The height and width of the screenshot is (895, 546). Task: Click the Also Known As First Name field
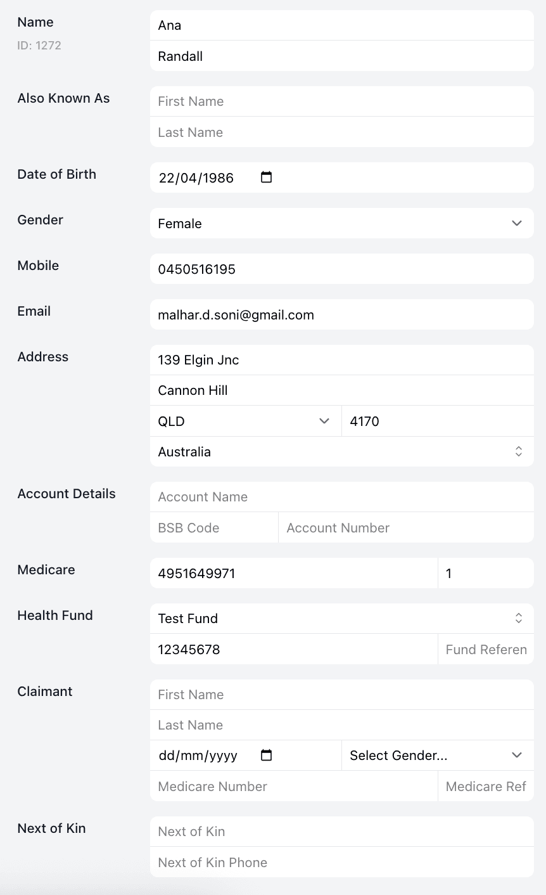coord(341,101)
